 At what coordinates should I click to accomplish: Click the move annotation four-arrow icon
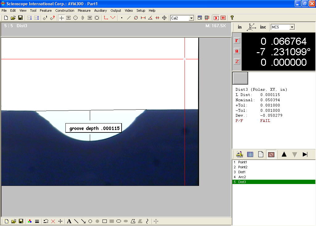(x=60, y=221)
